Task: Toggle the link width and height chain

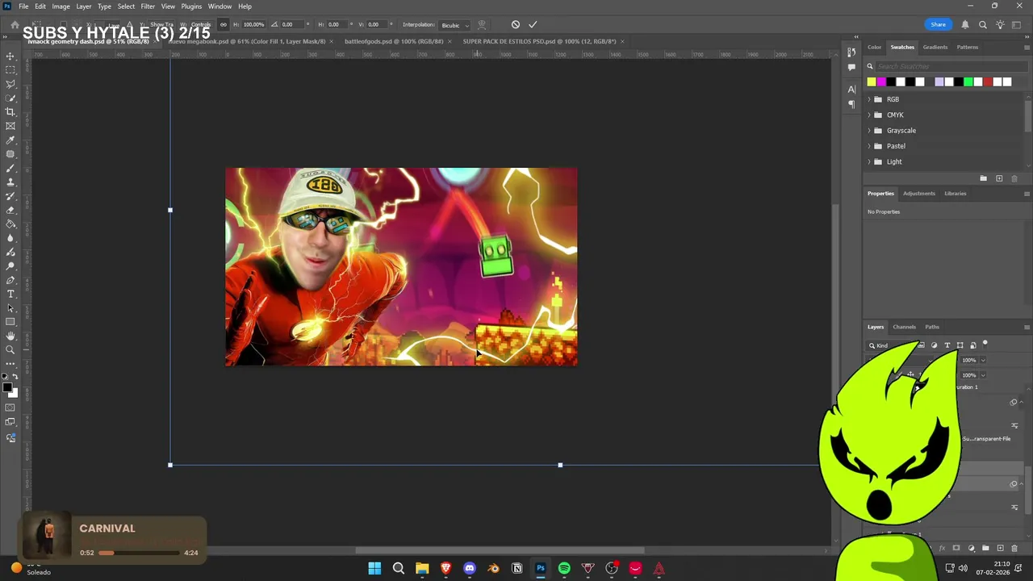Action: 224,24
